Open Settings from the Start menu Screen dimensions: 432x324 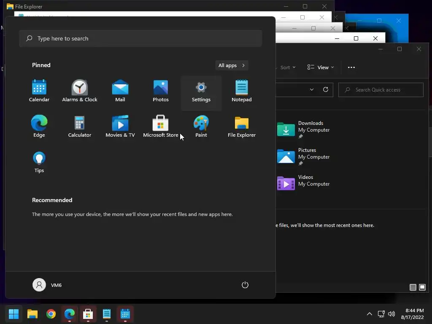pyautogui.click(x=201, y=93)
